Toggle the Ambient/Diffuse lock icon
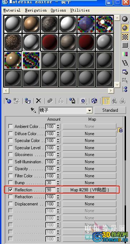Image resolution: width=130 pixels, height=244 pixels. [120, 130]
